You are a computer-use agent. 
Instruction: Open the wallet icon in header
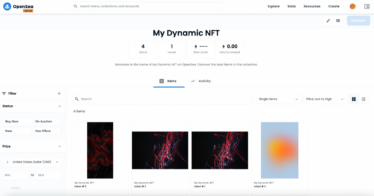tap(367, 6)
